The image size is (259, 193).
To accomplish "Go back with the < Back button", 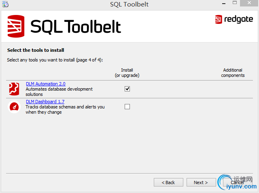I will coord(168,182).
